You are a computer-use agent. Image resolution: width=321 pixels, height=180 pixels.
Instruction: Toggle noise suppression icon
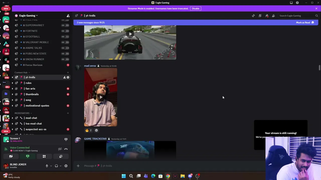pyautogui.click(x=60, y=149)
